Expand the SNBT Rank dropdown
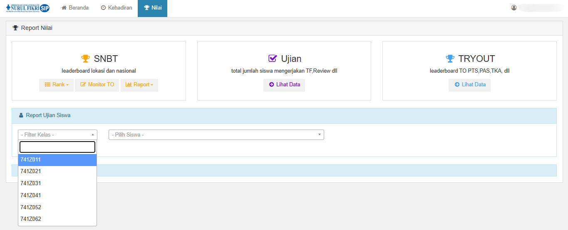Viewport: 568px width, 230px height. [x=57, y=85]
